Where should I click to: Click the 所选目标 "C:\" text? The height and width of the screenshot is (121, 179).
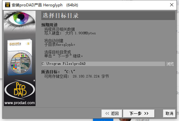pyautogui.click(x=58, y=72)
